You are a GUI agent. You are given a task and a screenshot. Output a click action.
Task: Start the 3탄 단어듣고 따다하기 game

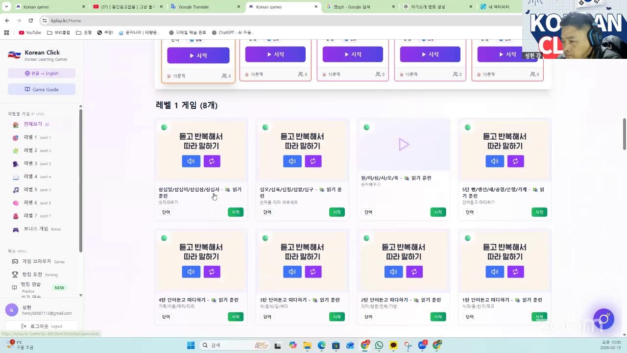pos(337,317)
